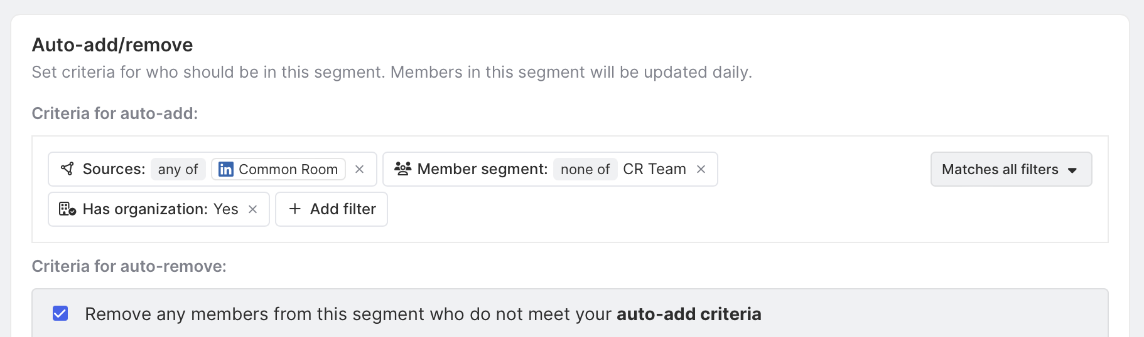Remove the Sources filter
Image resolution: width=1144 pixels, height=337 pixels.
(x=360, y=169)
